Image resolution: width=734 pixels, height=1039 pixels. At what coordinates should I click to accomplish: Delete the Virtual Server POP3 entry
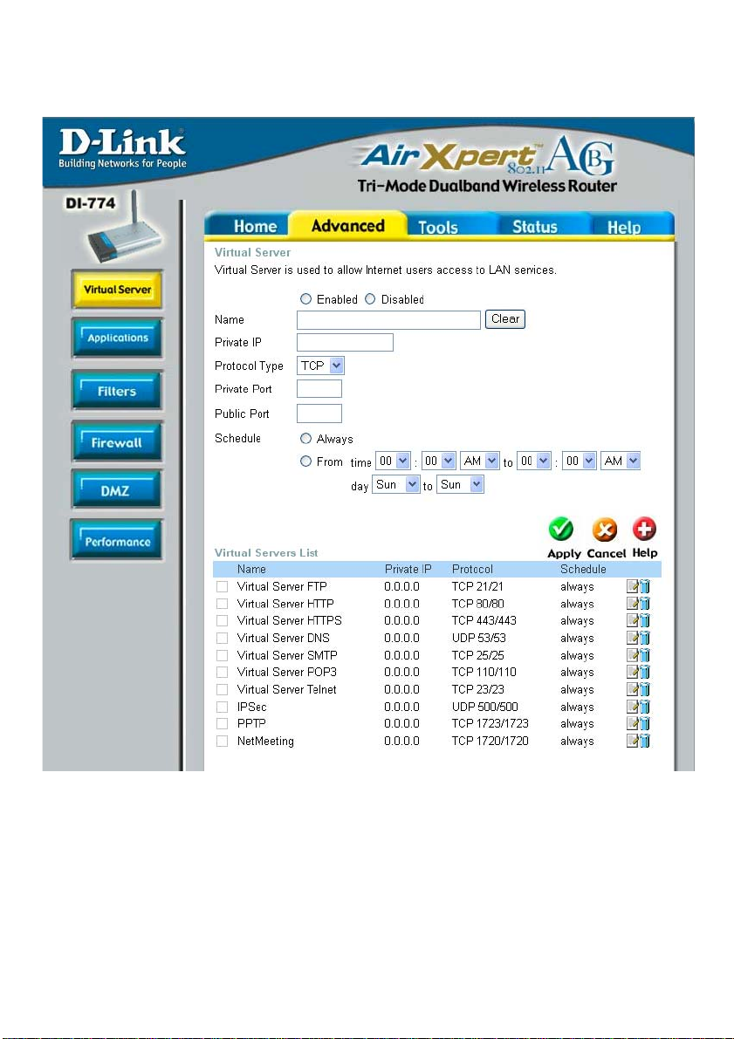644,673
